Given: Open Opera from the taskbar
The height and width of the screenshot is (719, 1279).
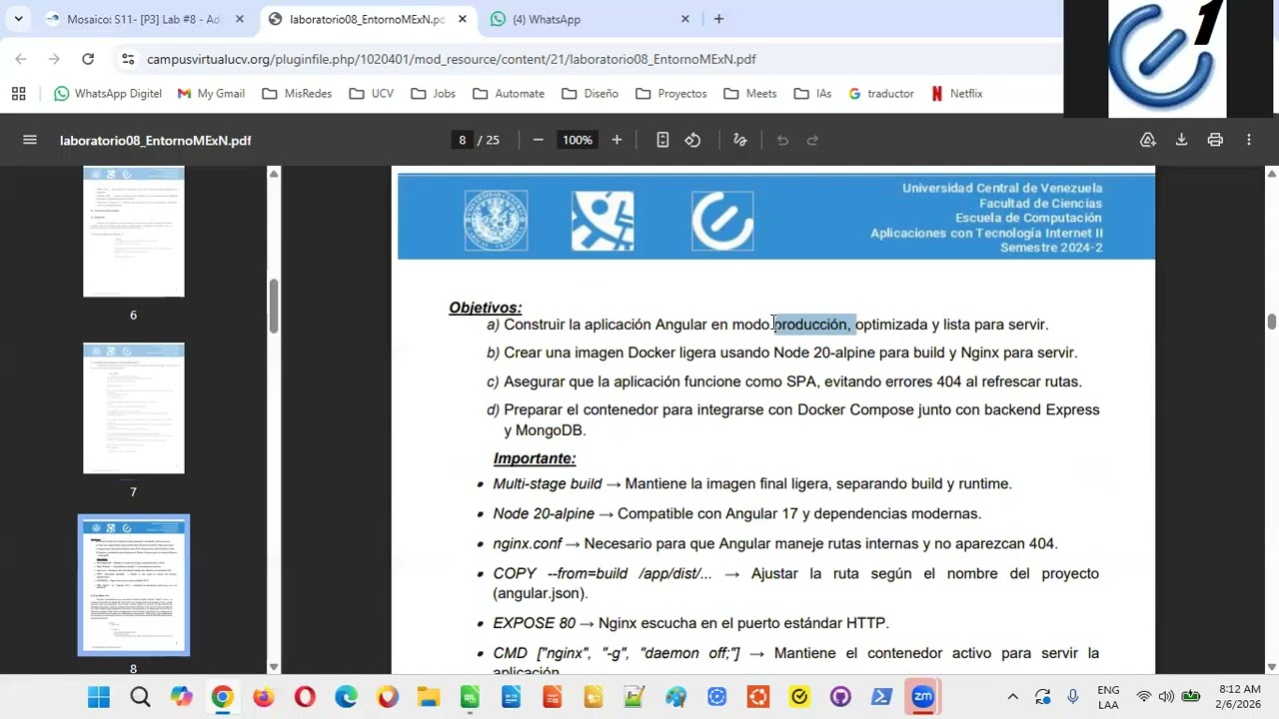Looking at the screenshot, I should (305, 697).
